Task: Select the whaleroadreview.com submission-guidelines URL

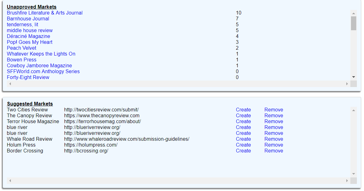Action: [127, 139]
